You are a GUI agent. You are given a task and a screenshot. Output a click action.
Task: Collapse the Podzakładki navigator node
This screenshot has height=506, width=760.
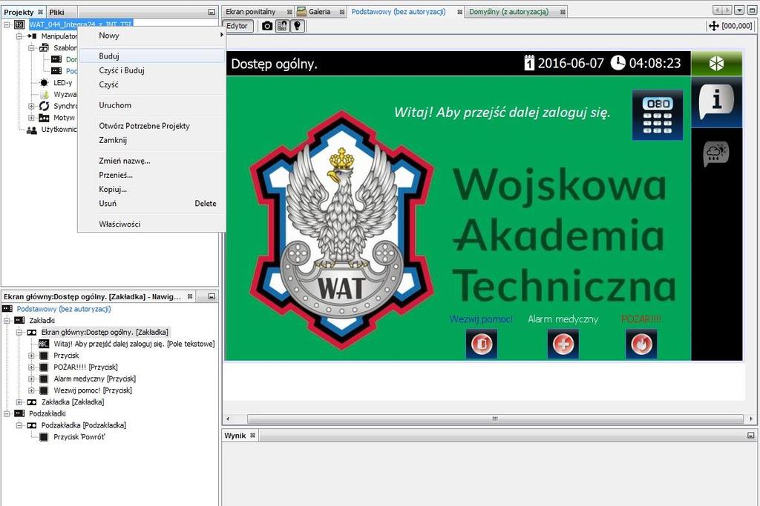point(7,413)
